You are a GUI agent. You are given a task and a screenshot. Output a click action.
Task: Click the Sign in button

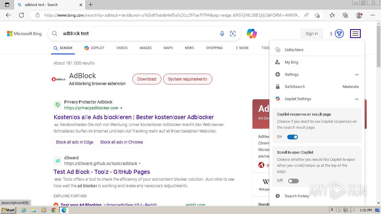(312, 34)
